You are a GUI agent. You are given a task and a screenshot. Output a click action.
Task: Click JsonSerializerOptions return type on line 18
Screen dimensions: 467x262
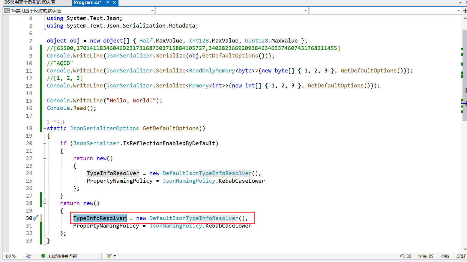tap(104, 128)
